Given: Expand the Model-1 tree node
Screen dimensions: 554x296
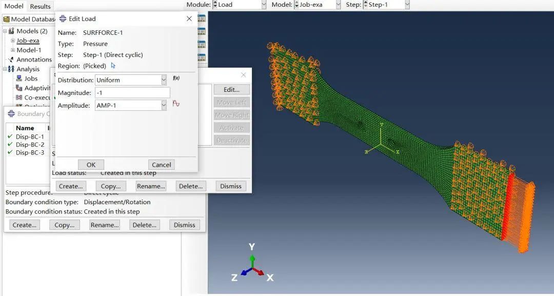Looking at the screenshot, I should (13, 50).
